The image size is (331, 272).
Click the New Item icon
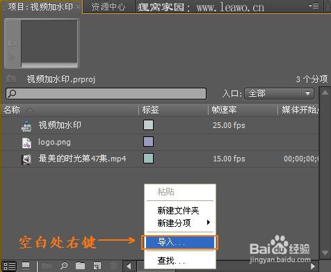tap(97, 266)
